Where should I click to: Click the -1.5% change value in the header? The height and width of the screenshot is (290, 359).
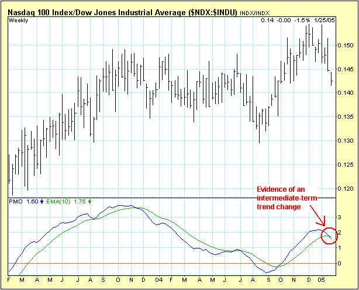click(303, 21)
